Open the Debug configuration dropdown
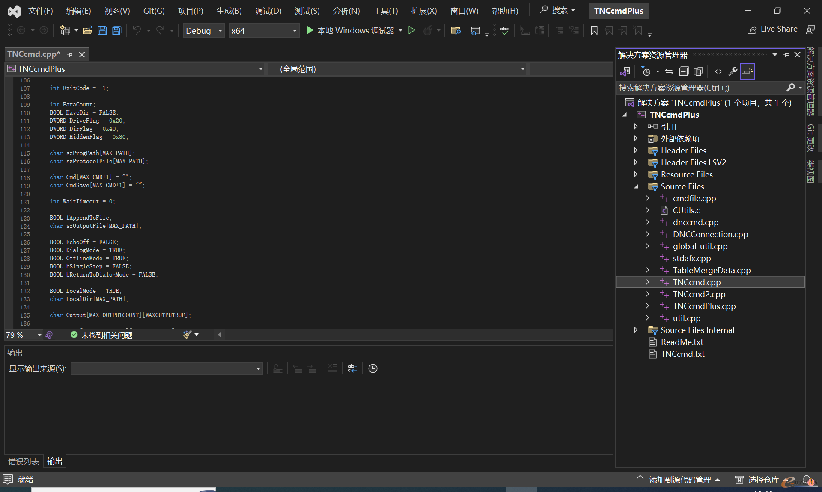 click(x=204, y=31)
